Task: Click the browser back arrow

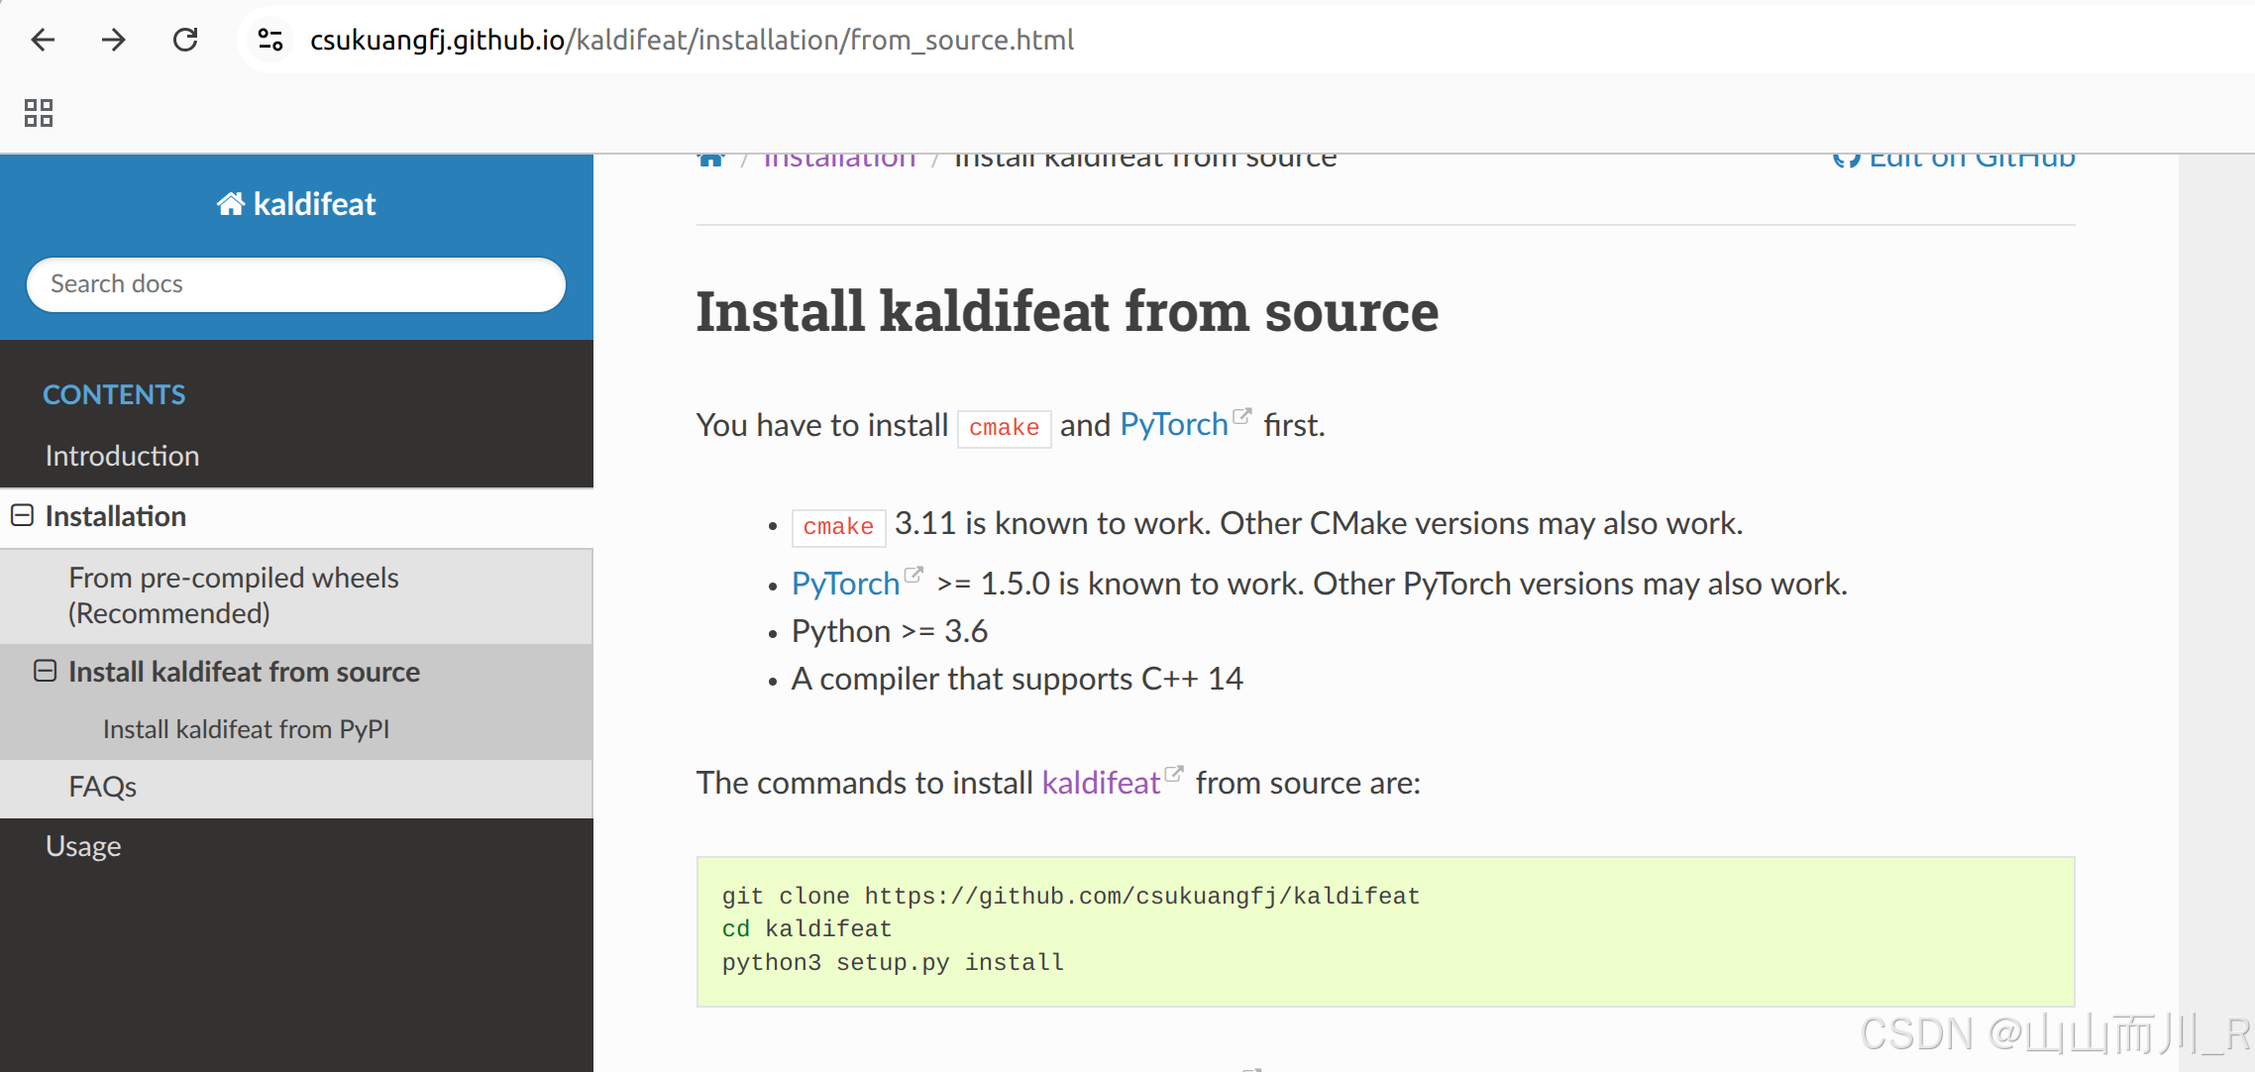Action: pos(43,40)
